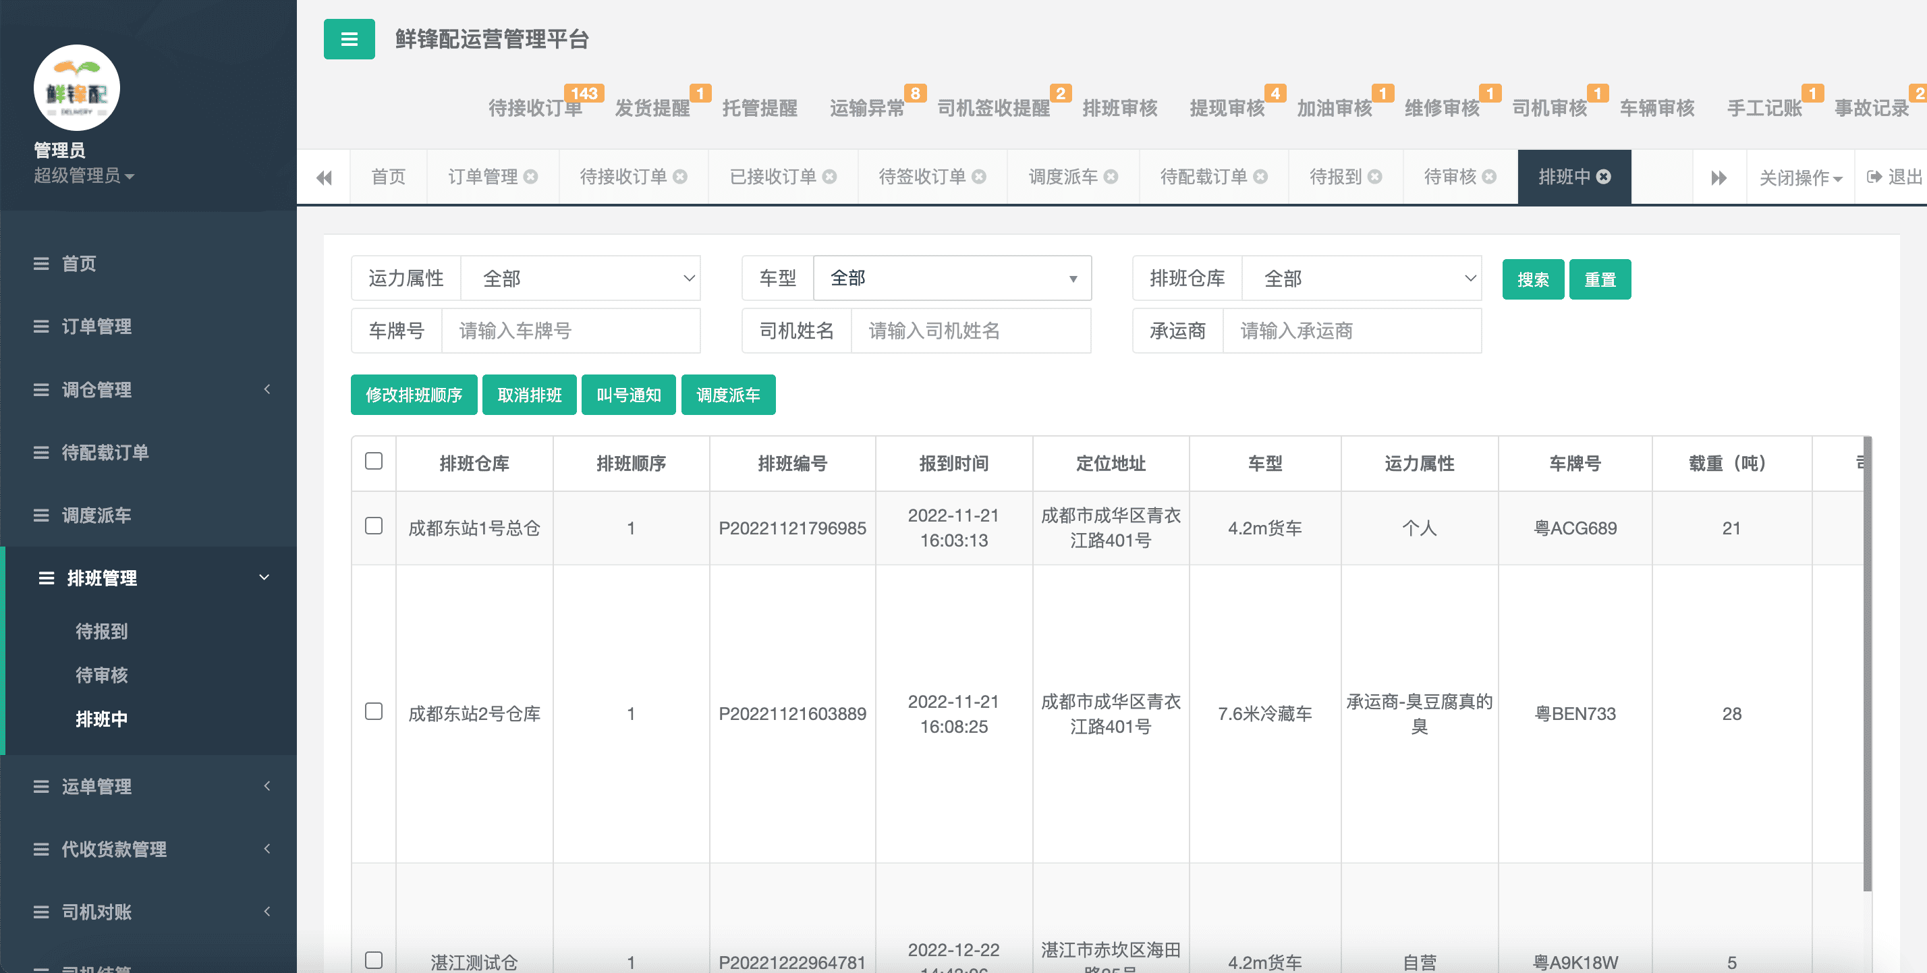The height and width of the screenshot is (973, 1927).
Task: Click the 修改排班顺序 button
Action: click(x=414, y=394)
